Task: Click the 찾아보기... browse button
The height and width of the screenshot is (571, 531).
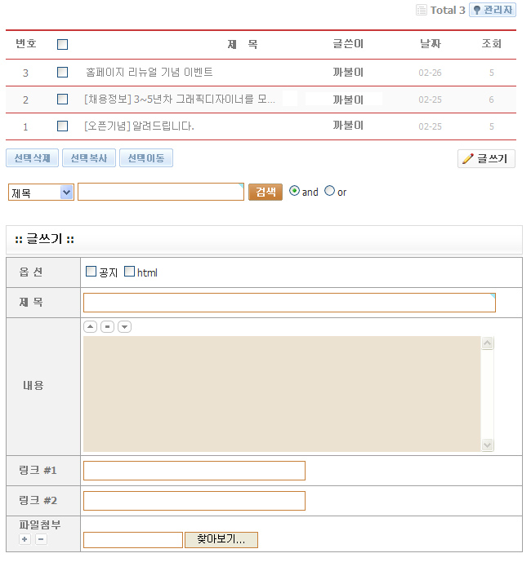Action: tap(221, 540)
